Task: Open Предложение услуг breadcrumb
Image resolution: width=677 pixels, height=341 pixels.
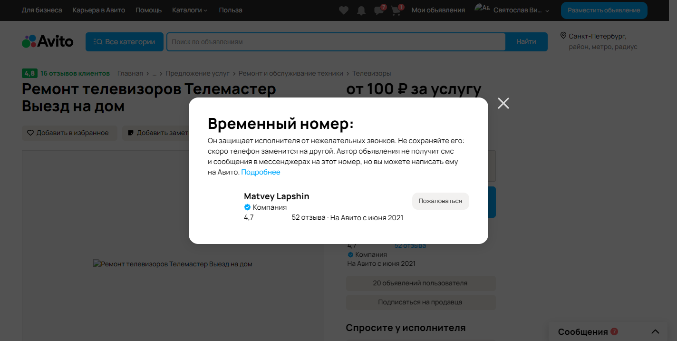Action: (x=197, y=73)
